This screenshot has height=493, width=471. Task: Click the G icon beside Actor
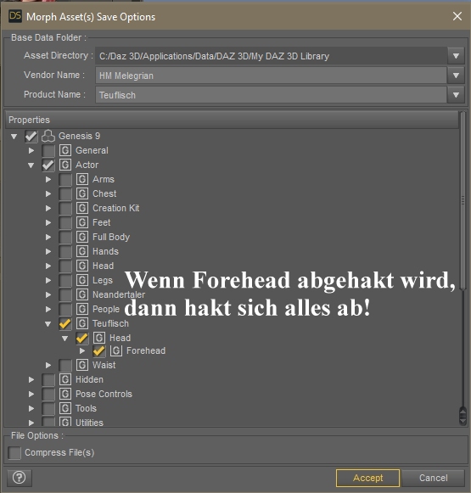pos(65,165)
